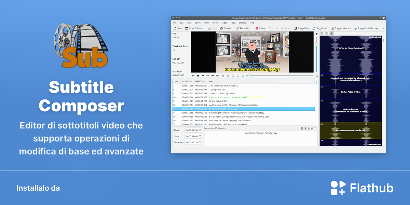Mute audio with the speaker icon
Image resolution: width=410 pixels, height=205 pixels.
pyautogui.click(x=316, y=33)
